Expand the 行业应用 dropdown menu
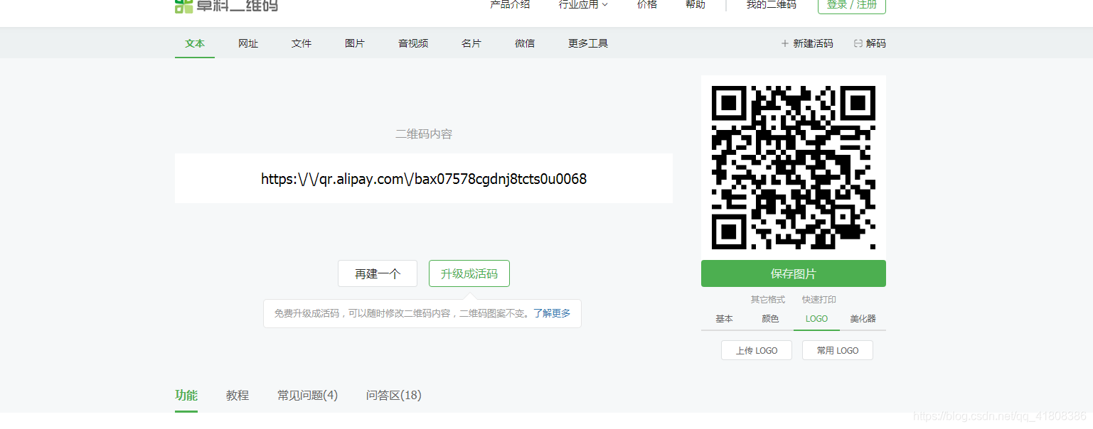 click(583, 4)
